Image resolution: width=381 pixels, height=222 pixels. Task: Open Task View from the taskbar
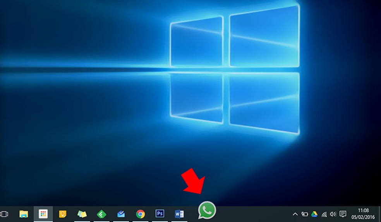pos(4,214)
